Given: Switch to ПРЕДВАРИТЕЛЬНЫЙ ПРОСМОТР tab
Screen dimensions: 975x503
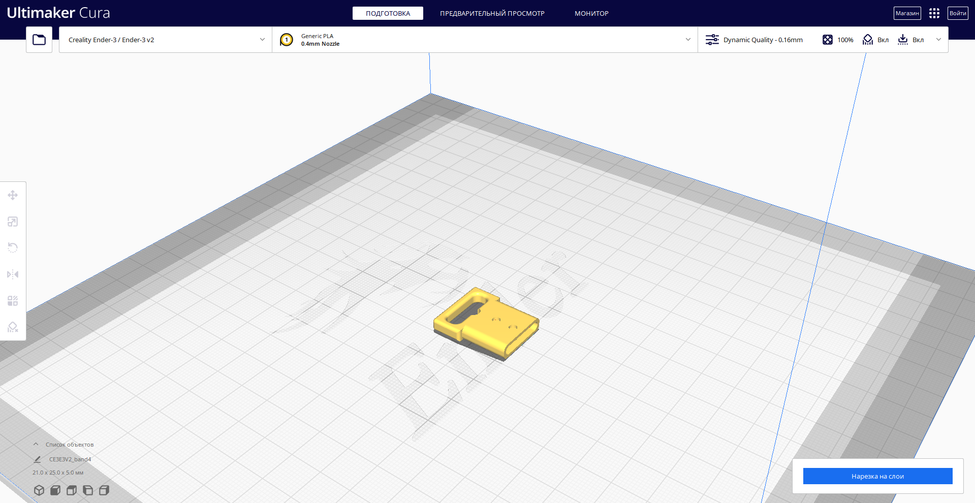Looking at the screenshot, I should (492, 13).
